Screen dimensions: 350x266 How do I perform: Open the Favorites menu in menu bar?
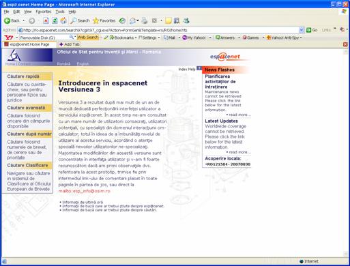click(43, 12)
